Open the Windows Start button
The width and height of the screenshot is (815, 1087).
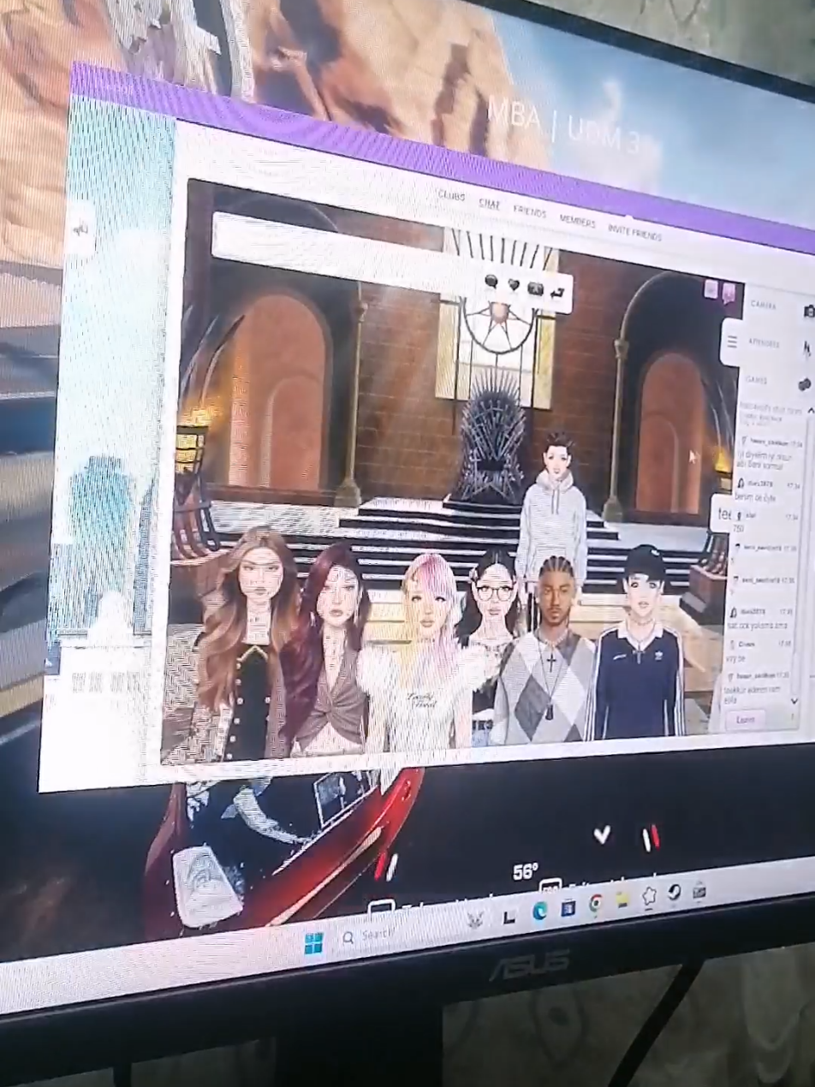click(313, 944)
